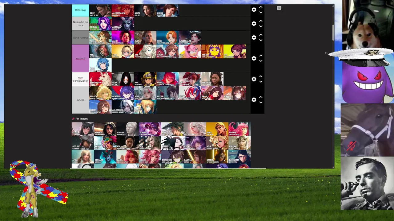Click the Pin Images label
The height and width of the screenshot is (221, 394).
coord(82,119)
